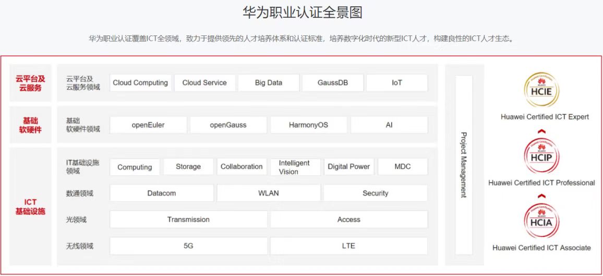Click the Huawei Certified ICT Expert label
603x276 pixels.
pyautogui.click(x=545, y=117)
